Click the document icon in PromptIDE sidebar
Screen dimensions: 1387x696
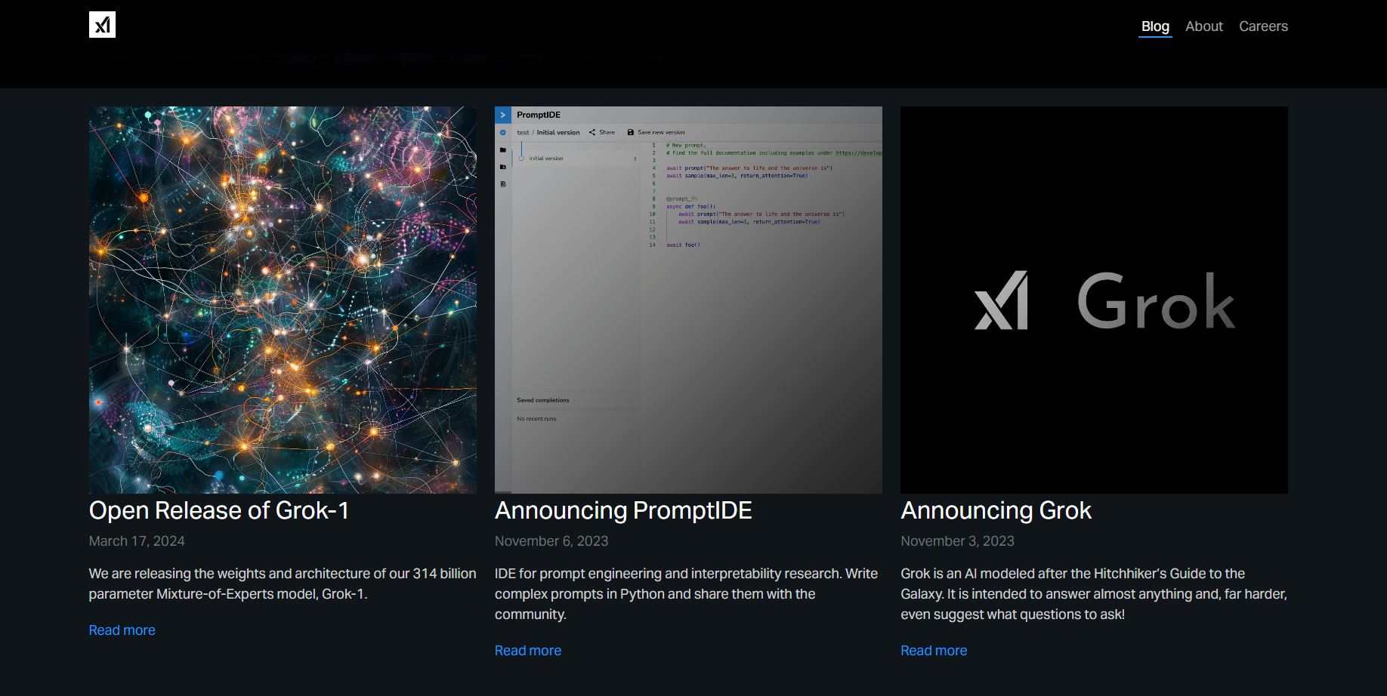503,184
